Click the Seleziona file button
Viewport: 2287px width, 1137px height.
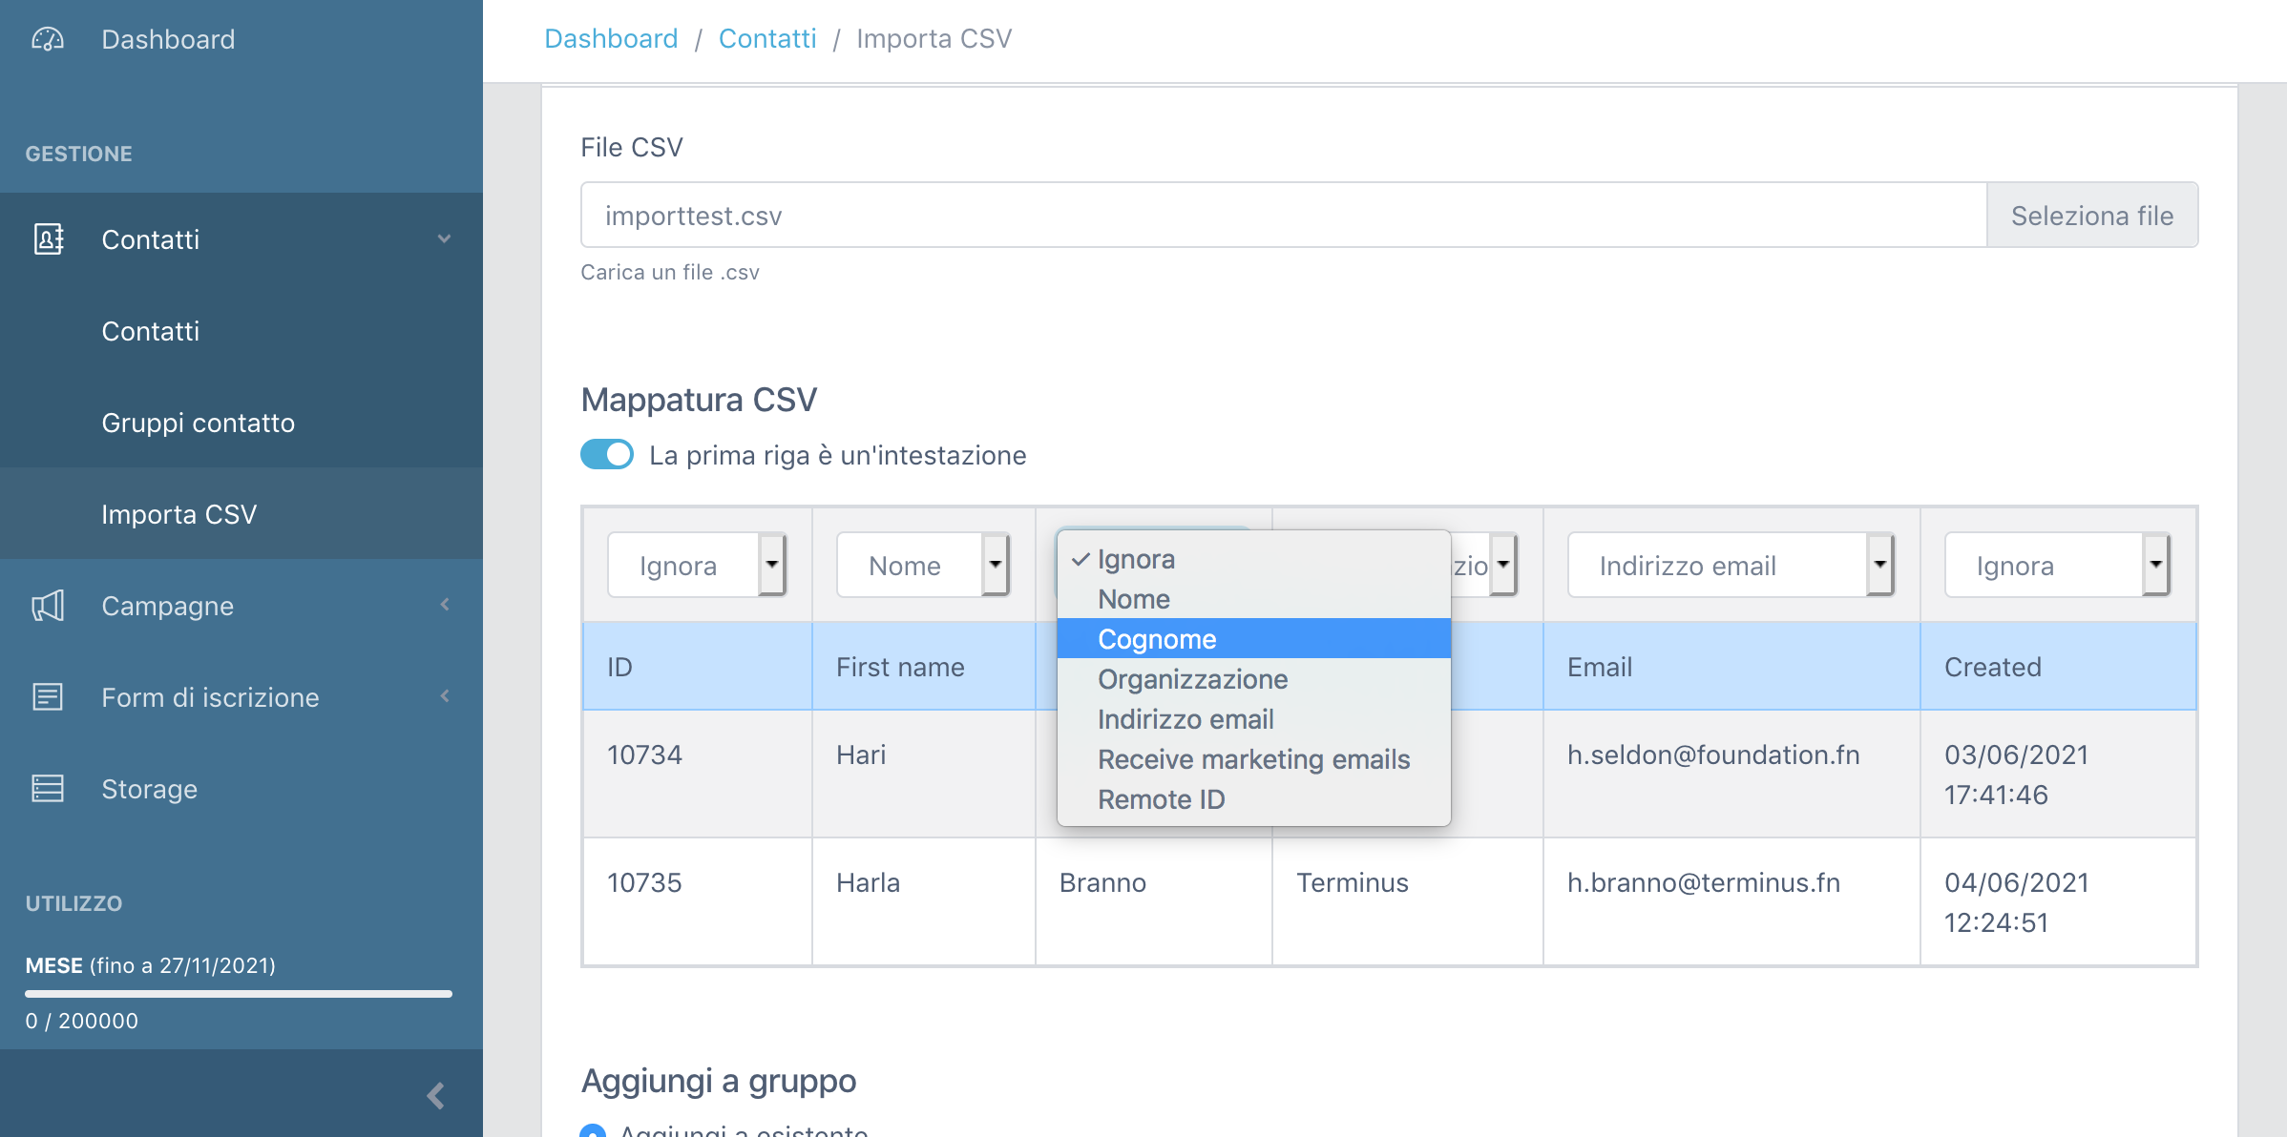[2091, 216]
